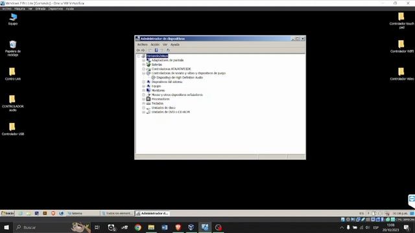This screenshot has width=415, height=233.
Task: Open VirtualBox Dispositivos menu
Action: click(56, 8)
